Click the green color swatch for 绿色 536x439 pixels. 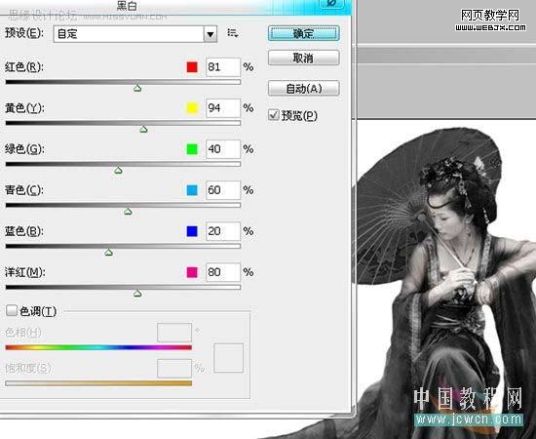point(192,149)
